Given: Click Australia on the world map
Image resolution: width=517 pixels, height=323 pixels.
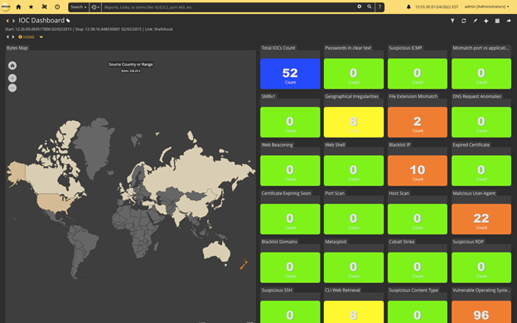Looking at the screenshot, I should coord(216,252).
